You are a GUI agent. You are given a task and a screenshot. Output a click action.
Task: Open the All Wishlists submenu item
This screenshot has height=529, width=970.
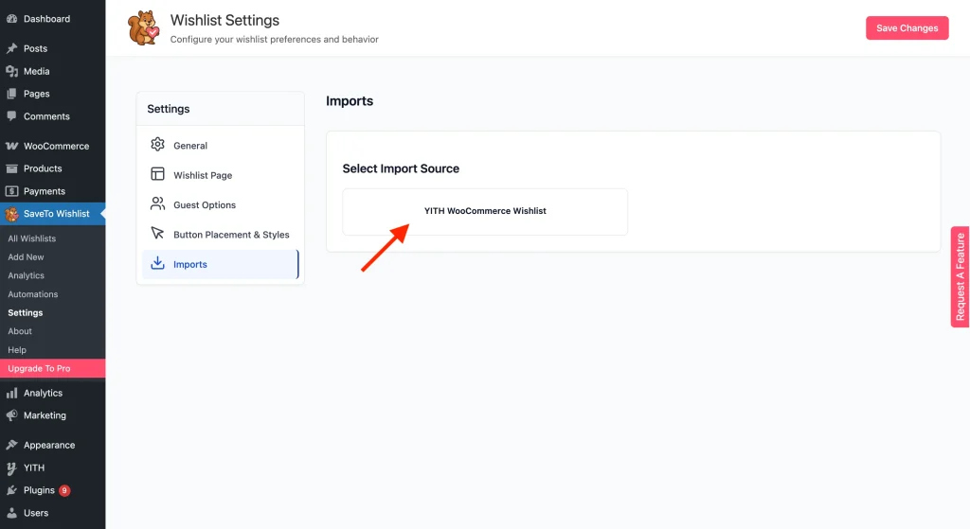(32, 238)
